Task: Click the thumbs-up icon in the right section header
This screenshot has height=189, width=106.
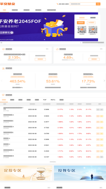Action: (57, 49)
